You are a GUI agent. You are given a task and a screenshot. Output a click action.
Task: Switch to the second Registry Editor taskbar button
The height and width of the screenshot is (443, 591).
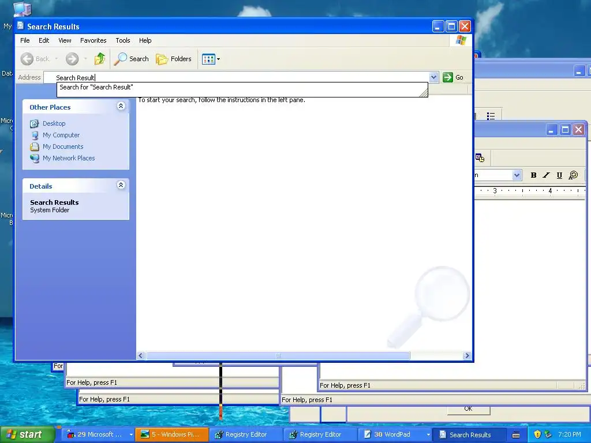(x=320, y=434)
